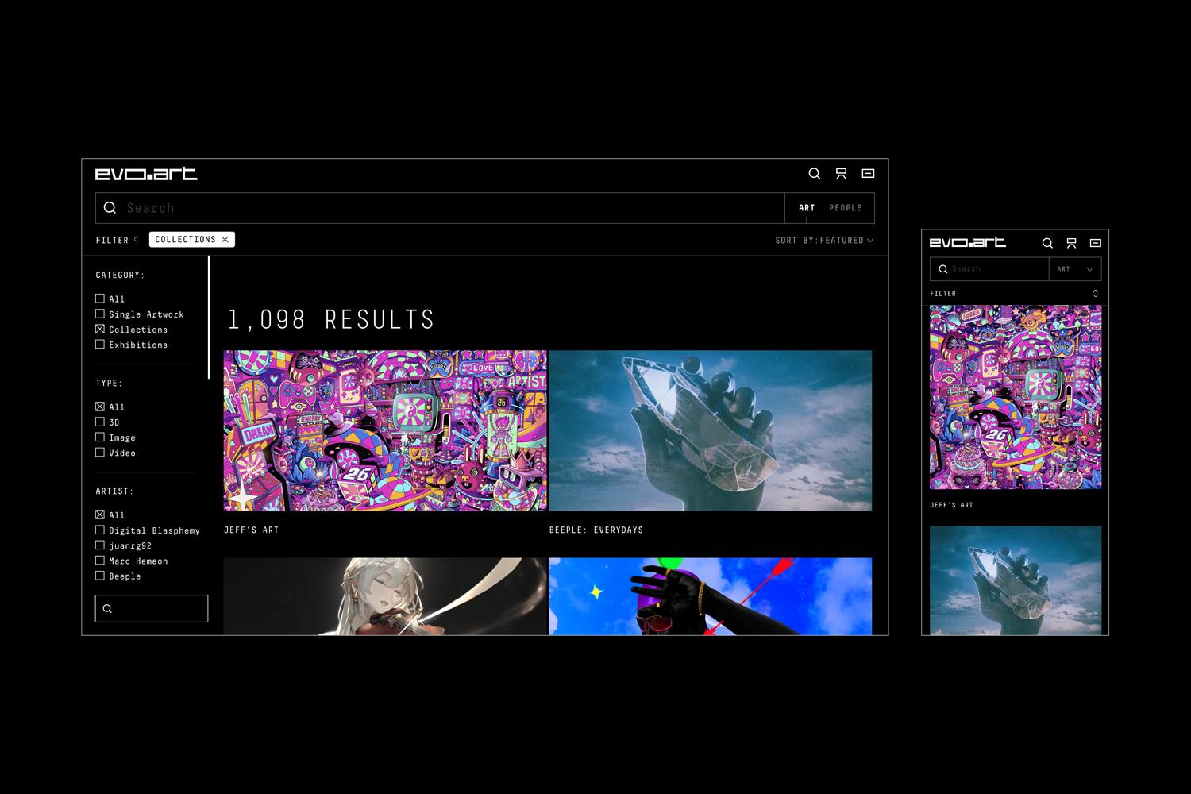Open the Sort By Featured dropdown

click(824, 240)
